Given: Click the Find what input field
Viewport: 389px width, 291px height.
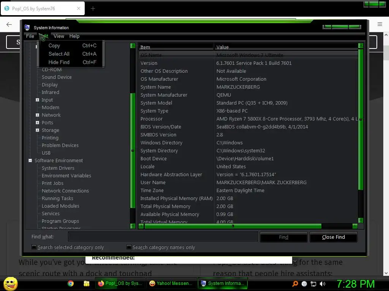Looking at the screenshot, I should [x=163, y=236].
